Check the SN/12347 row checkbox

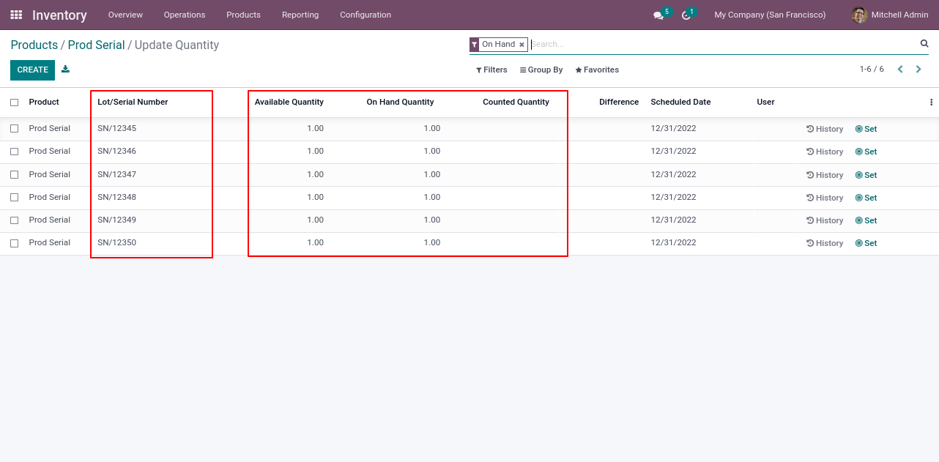click(14, 175)
